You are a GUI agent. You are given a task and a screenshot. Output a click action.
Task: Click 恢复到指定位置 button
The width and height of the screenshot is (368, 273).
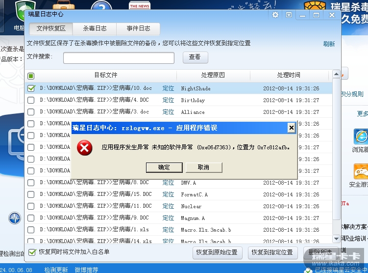(272, 252)
